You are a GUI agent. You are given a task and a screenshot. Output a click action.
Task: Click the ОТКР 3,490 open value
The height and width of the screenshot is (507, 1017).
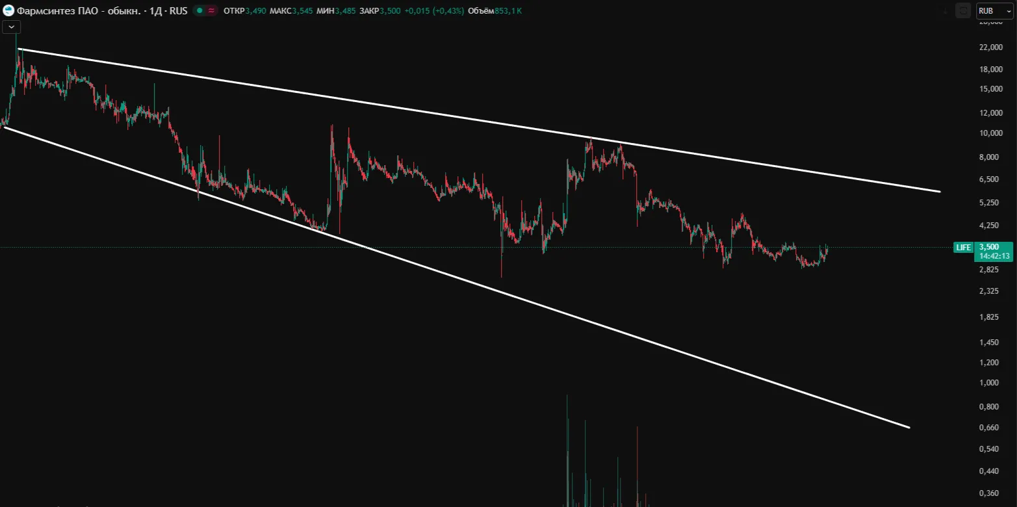(x=244, y=11)
